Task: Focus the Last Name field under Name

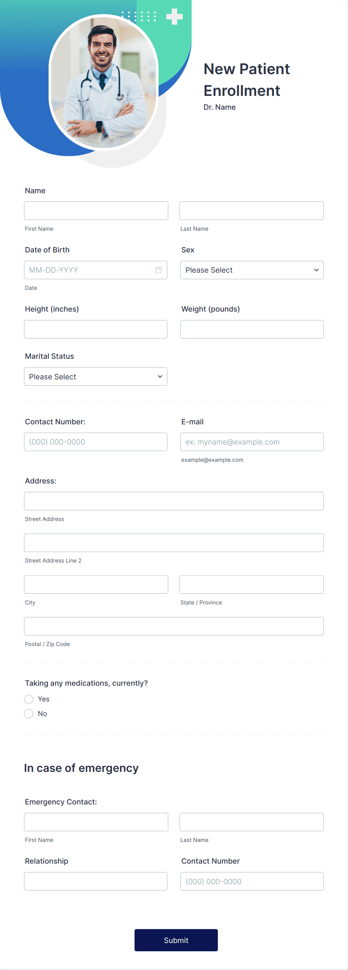Action: [252, 210]
